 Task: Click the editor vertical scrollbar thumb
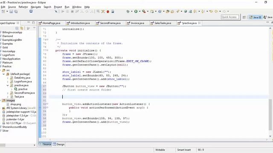click(x=270, y=114)
